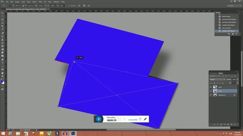
Task: Create a new layer in Layers panel
Action: [x=232, y=124]
